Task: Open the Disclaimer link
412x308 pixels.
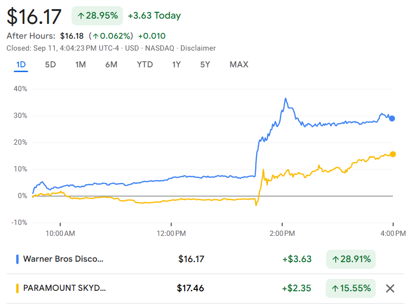Action: click(x=199, y=48)
